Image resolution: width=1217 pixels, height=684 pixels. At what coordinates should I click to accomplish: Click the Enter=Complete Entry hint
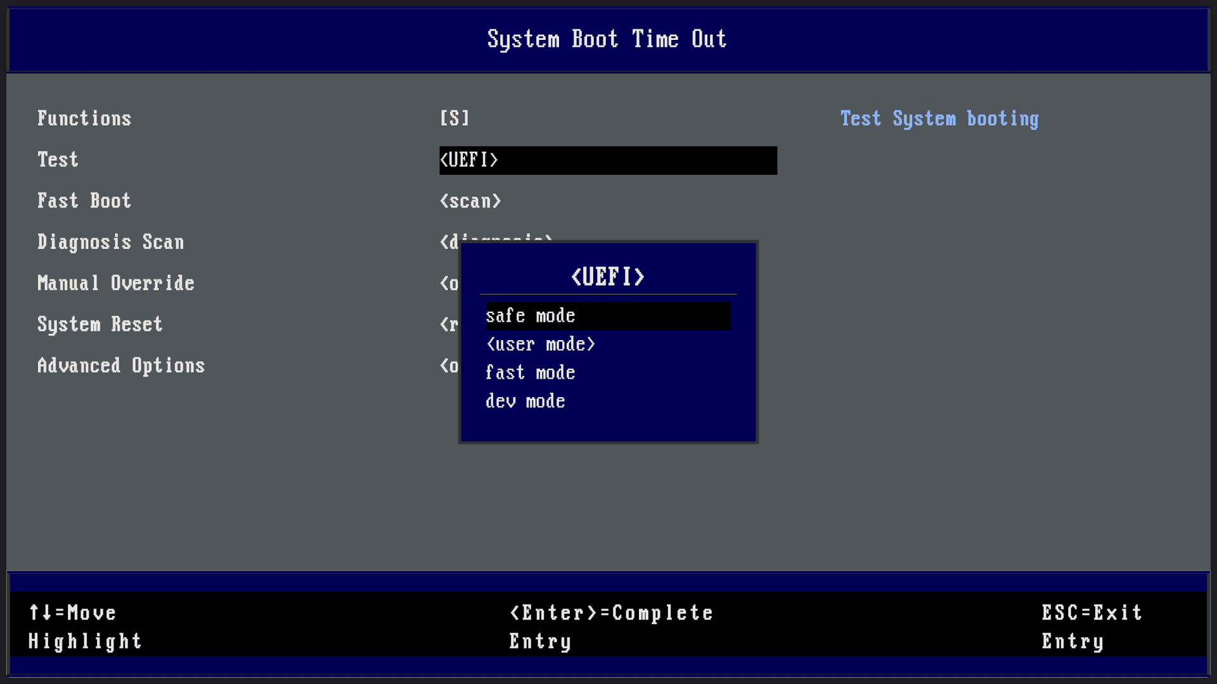pyautogui.click(x=612, y=627)
